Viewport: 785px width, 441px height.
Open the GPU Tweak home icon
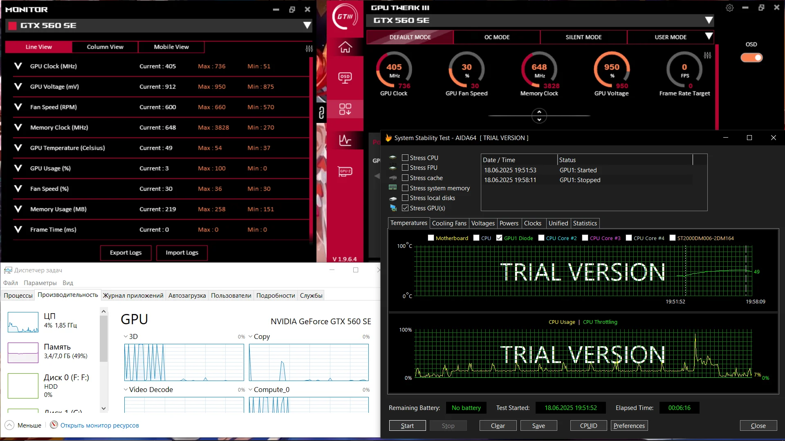(345, 47)
